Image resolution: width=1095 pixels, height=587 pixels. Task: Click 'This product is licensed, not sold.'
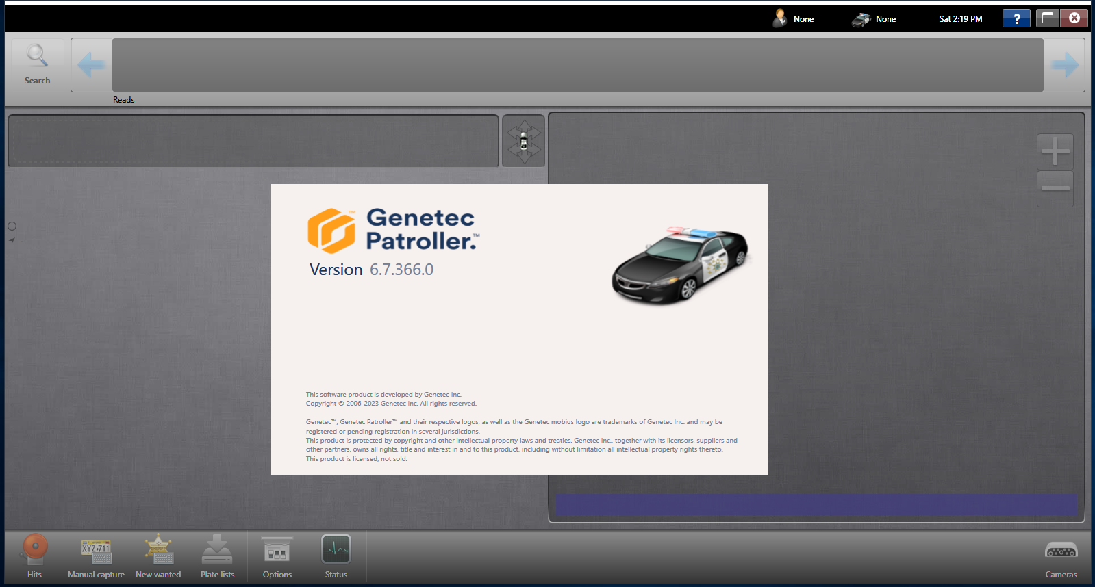pos(356,459)
